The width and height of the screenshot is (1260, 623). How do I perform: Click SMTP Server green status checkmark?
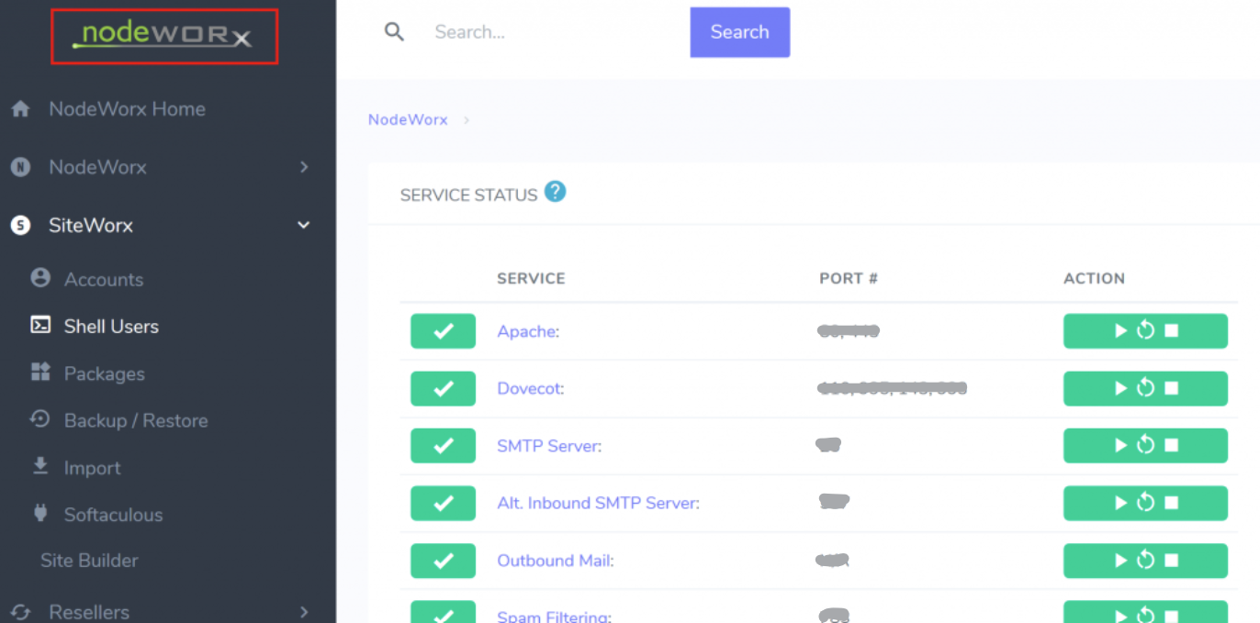point(443,446)
